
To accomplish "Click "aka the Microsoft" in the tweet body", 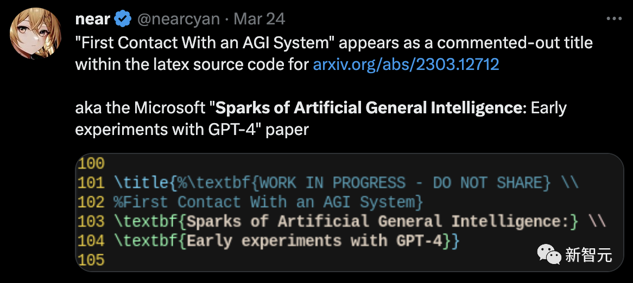I will (x=141, y=108).
